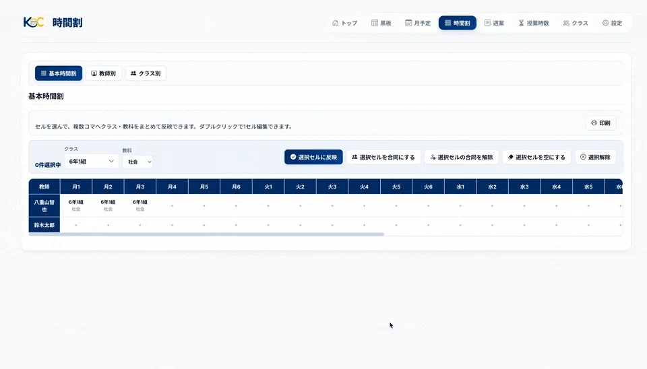
Task: Open the 月予定 monthly schedule
Action: click(x=418, y=23)
